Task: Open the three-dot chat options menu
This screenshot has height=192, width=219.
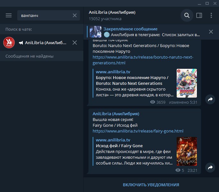Action: click(x=211, y=15)
